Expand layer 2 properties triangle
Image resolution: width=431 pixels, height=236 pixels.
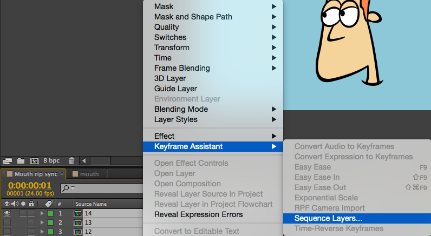click(x=42, y=222)
